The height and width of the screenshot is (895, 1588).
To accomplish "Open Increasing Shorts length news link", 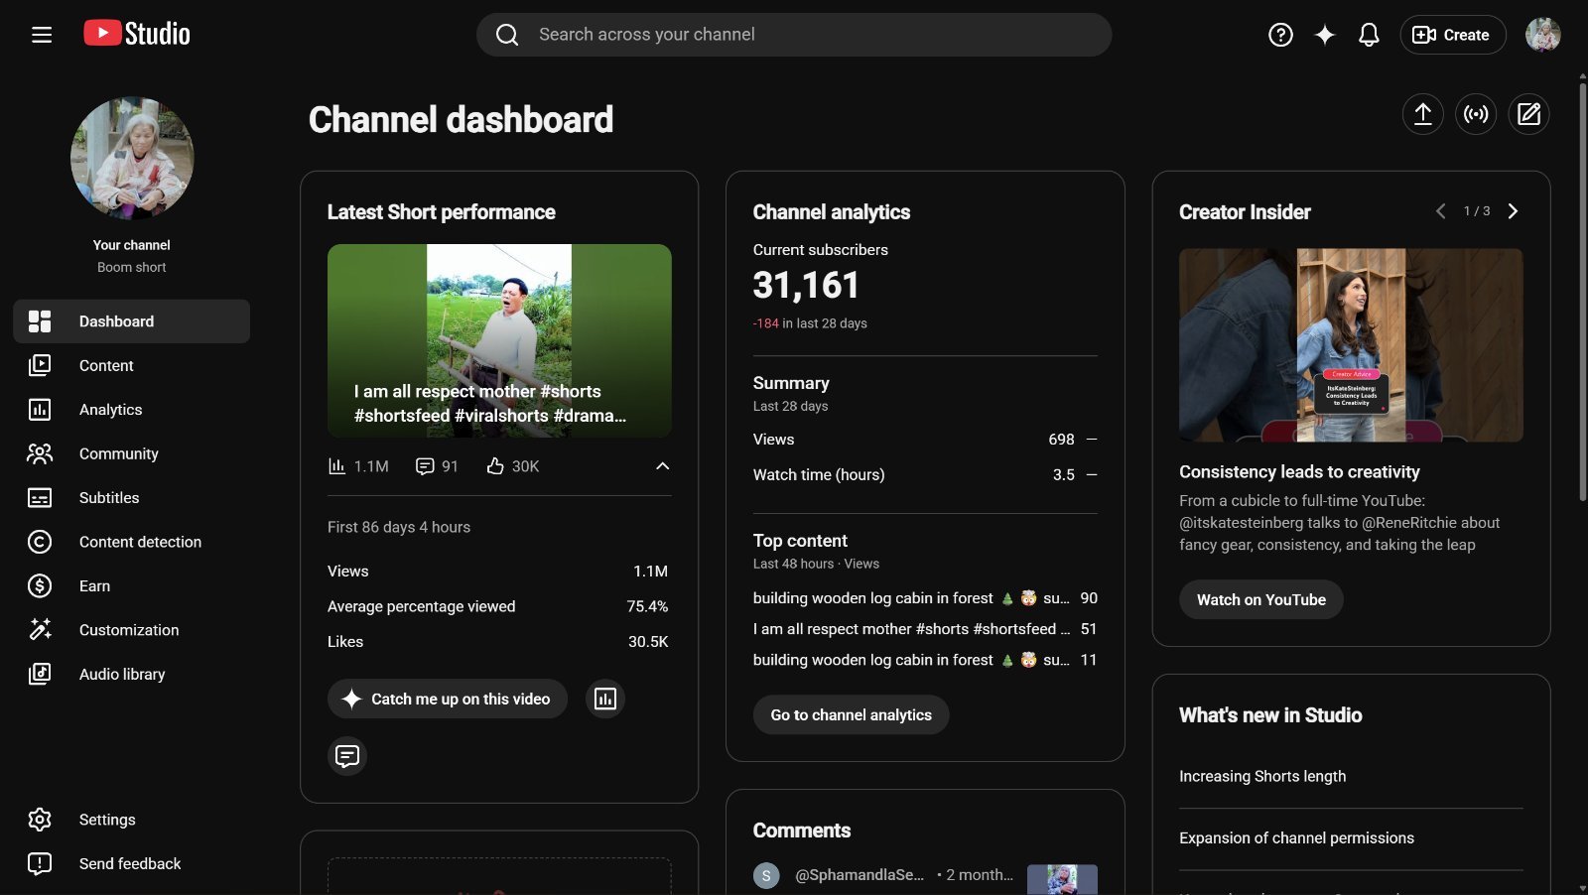I will [1262, 776].
